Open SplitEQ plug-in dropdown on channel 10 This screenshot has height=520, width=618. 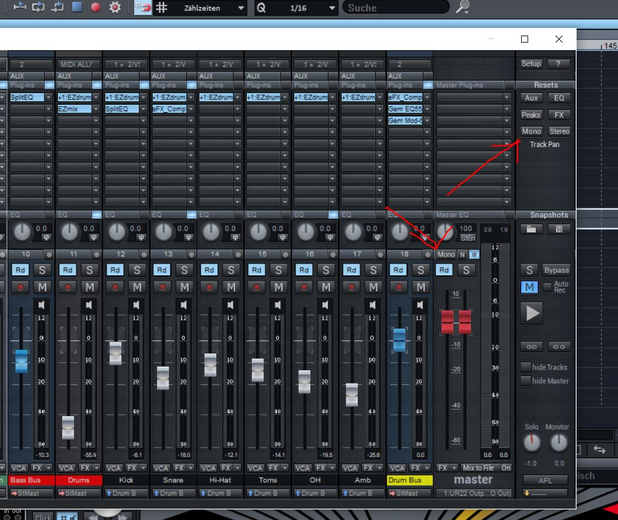click(x=48, y=97)
